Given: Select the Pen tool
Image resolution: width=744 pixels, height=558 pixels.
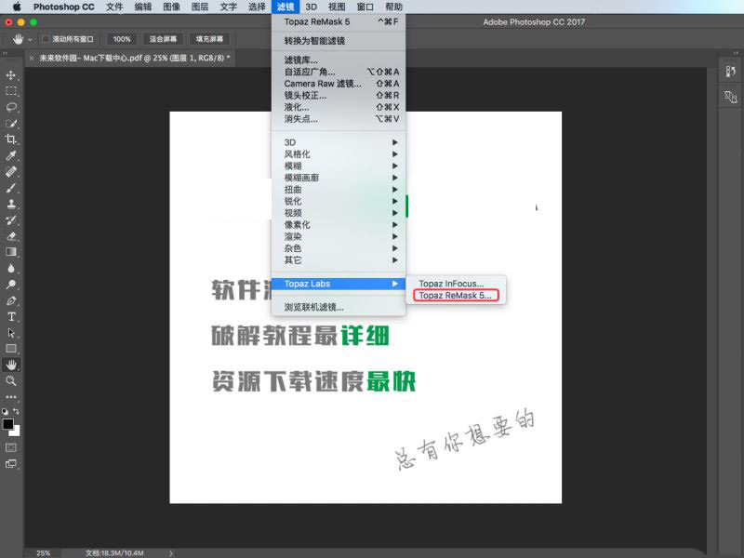Looking at the screenshot, I should (11, 300).
